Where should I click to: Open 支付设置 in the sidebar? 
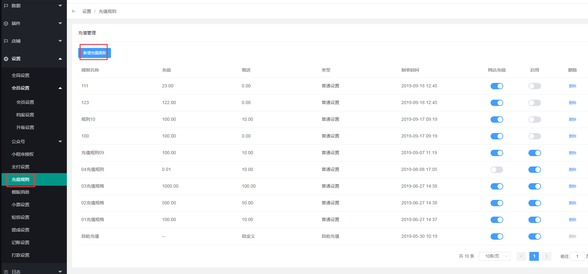pos(20,167)
